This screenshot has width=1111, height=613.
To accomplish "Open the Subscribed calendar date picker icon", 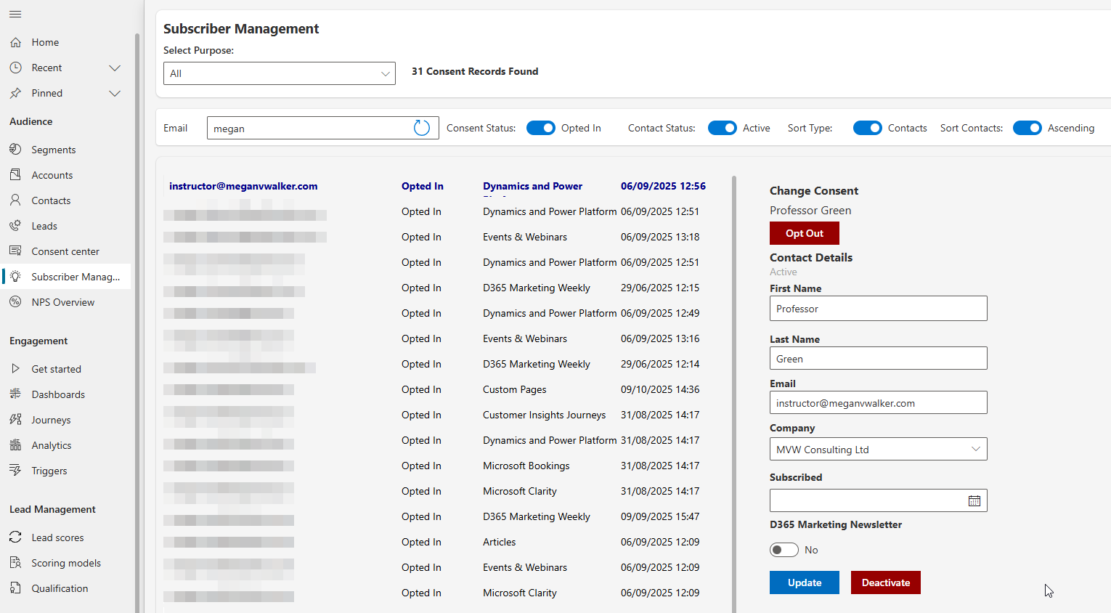I will pyautogui.click(x=974, y=500).
